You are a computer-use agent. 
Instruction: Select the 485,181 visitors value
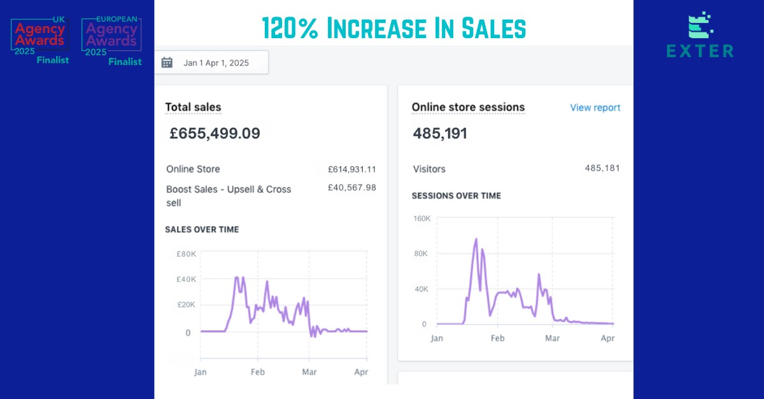point(602,168)
